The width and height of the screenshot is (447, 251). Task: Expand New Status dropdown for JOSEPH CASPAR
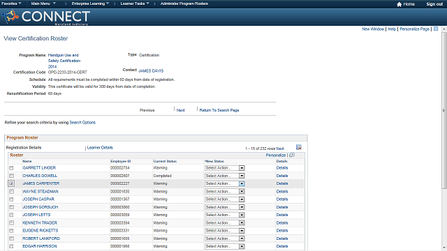pyautogui.click(x=225, y=199)
